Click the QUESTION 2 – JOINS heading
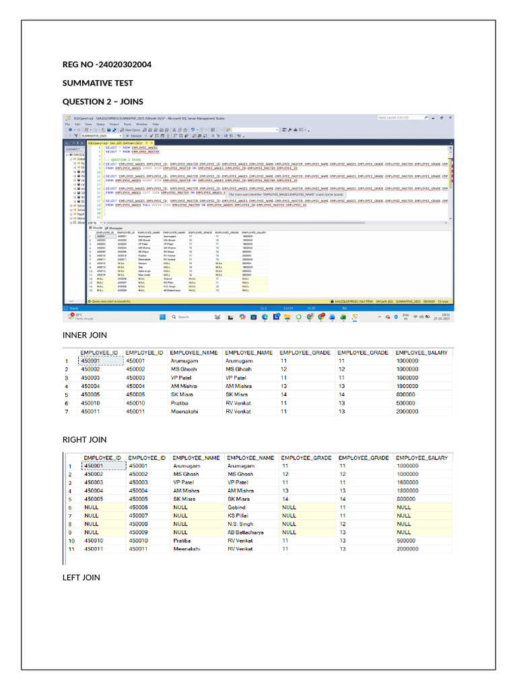517x690 pixels. [x=103, y=102]
